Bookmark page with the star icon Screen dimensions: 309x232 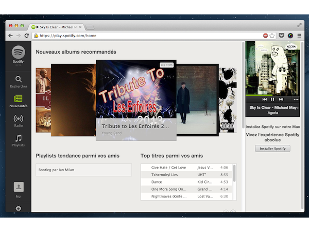(x=272, y=36)
